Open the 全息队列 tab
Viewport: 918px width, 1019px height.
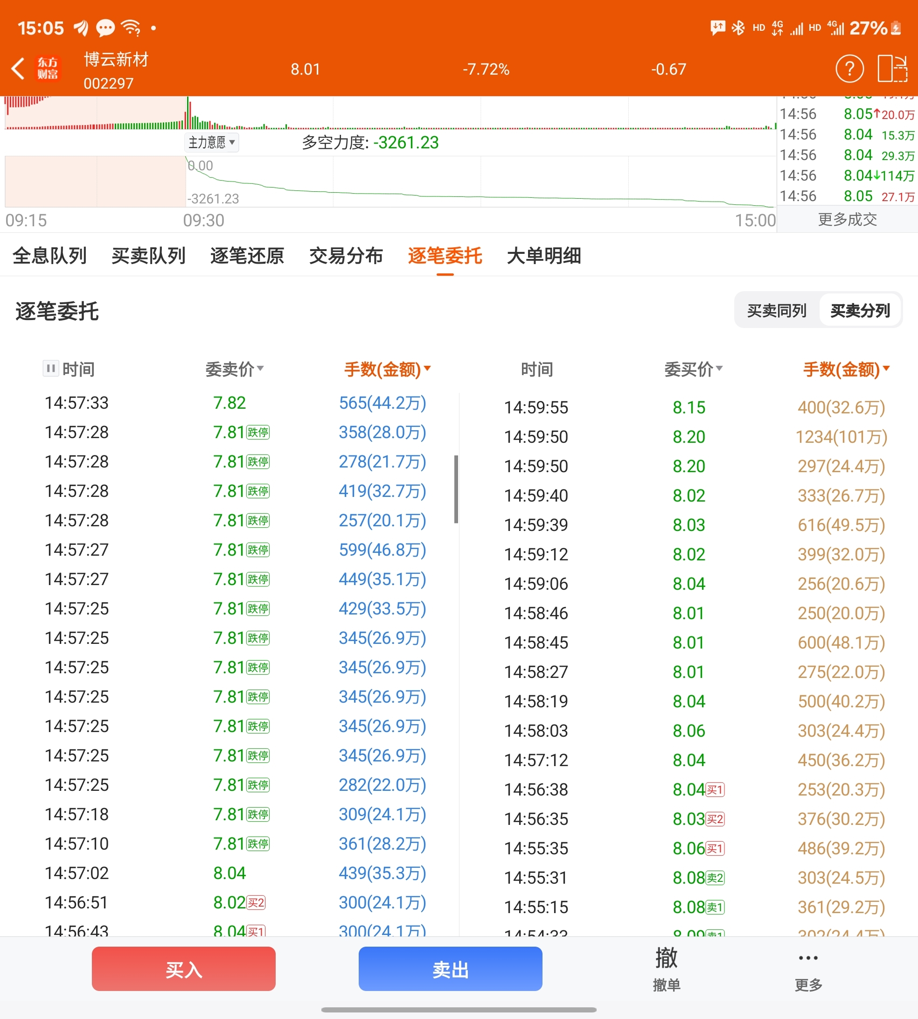(x=49, y=256)
